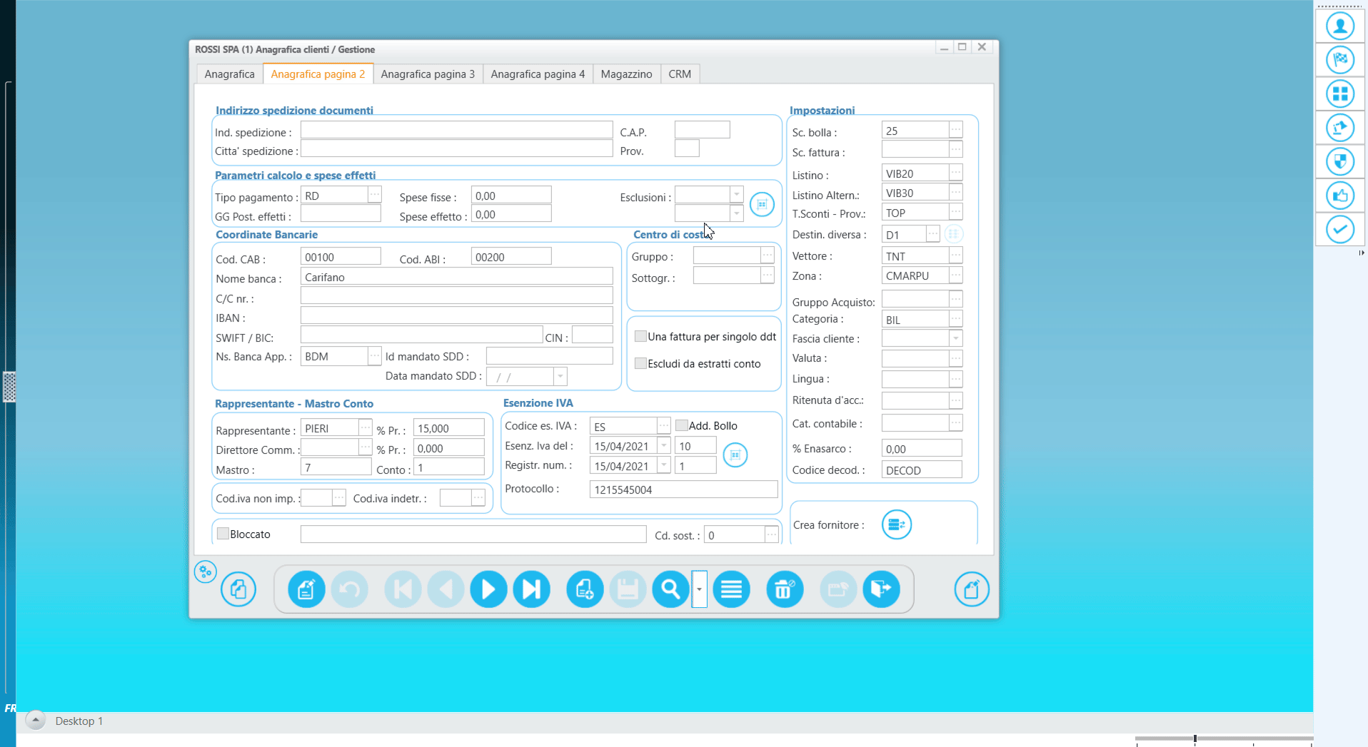
Task: Open the first Esclusioni dropdown arrow
Action: pos(737,195)
